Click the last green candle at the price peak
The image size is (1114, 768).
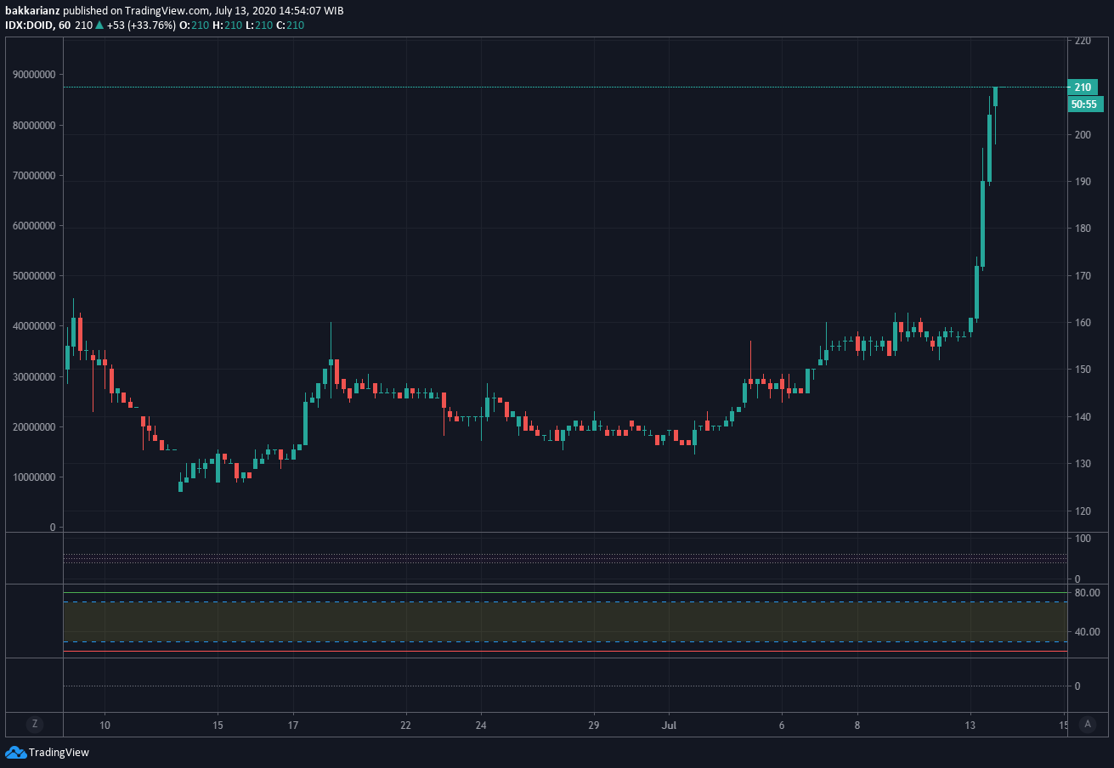point(995,96)
